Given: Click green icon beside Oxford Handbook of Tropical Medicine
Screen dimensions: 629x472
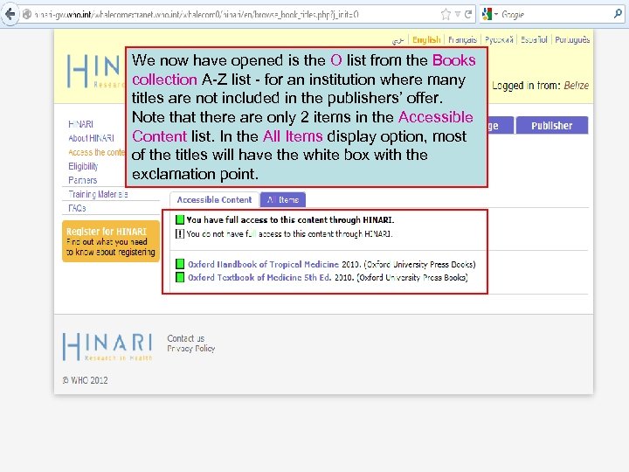Looking at the screenshot, I should tap(180, 264).
